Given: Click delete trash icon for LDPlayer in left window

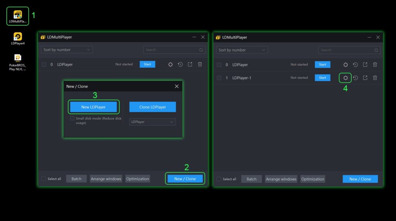Looking at the screenshot, I should [x=200, y=65].
